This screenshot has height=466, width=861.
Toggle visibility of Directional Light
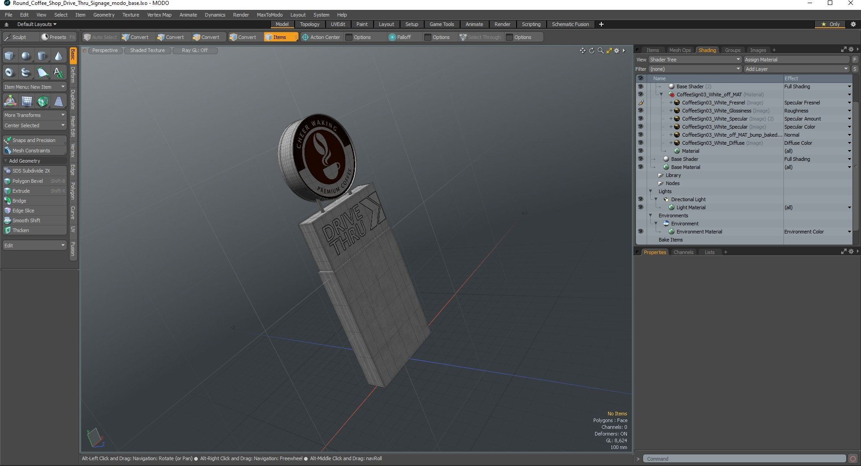tap(640, 199)
